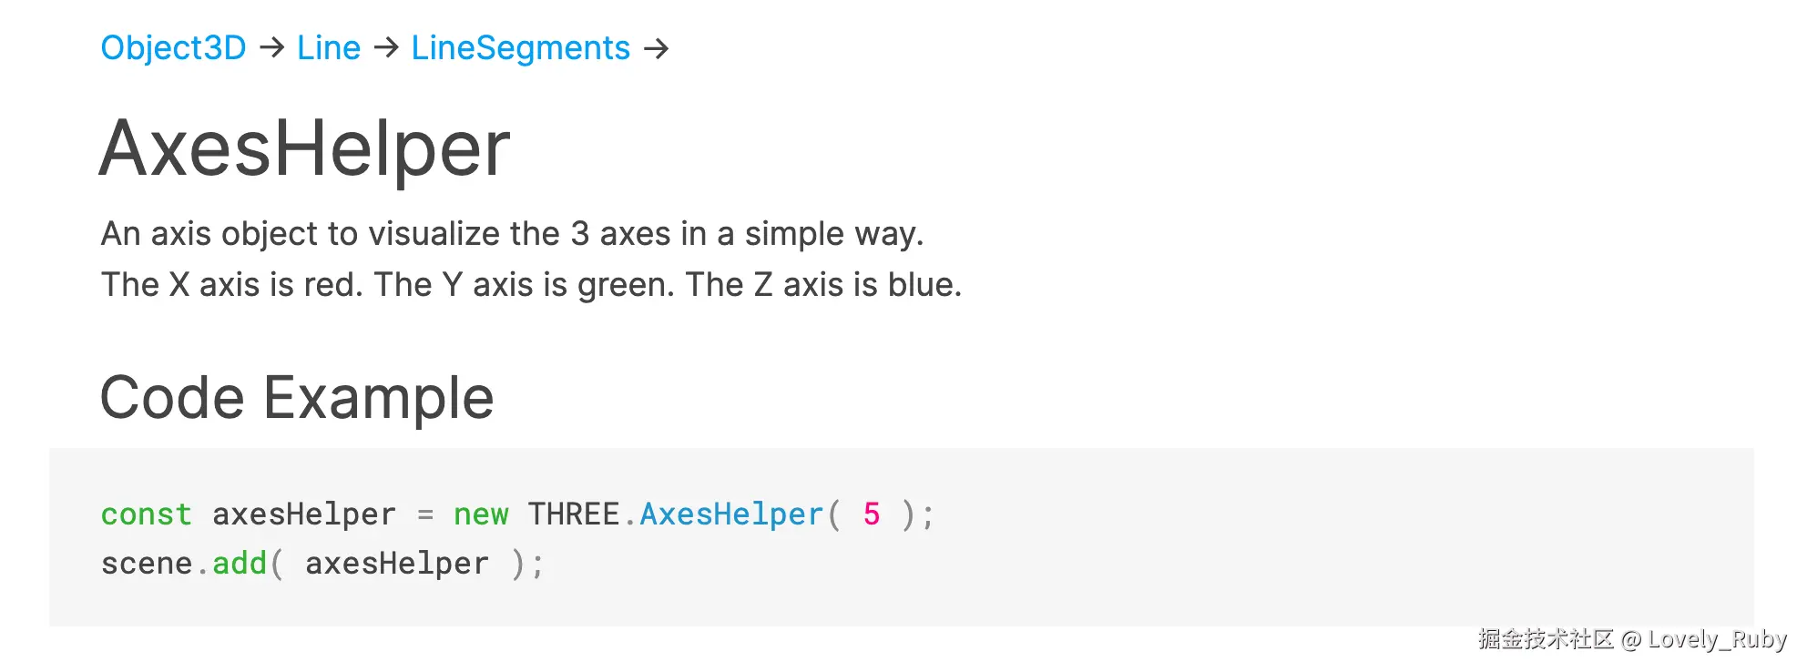The height and width of the screenshot is (672, 1807).
Task: Click the arrow after LineSegments
Action: (x=656, y=47)
